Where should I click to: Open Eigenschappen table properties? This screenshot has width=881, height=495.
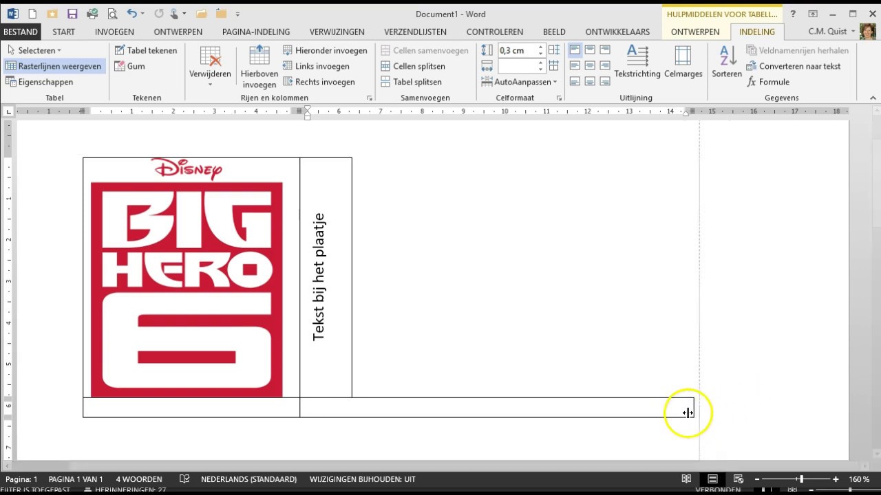pos(39,82)
